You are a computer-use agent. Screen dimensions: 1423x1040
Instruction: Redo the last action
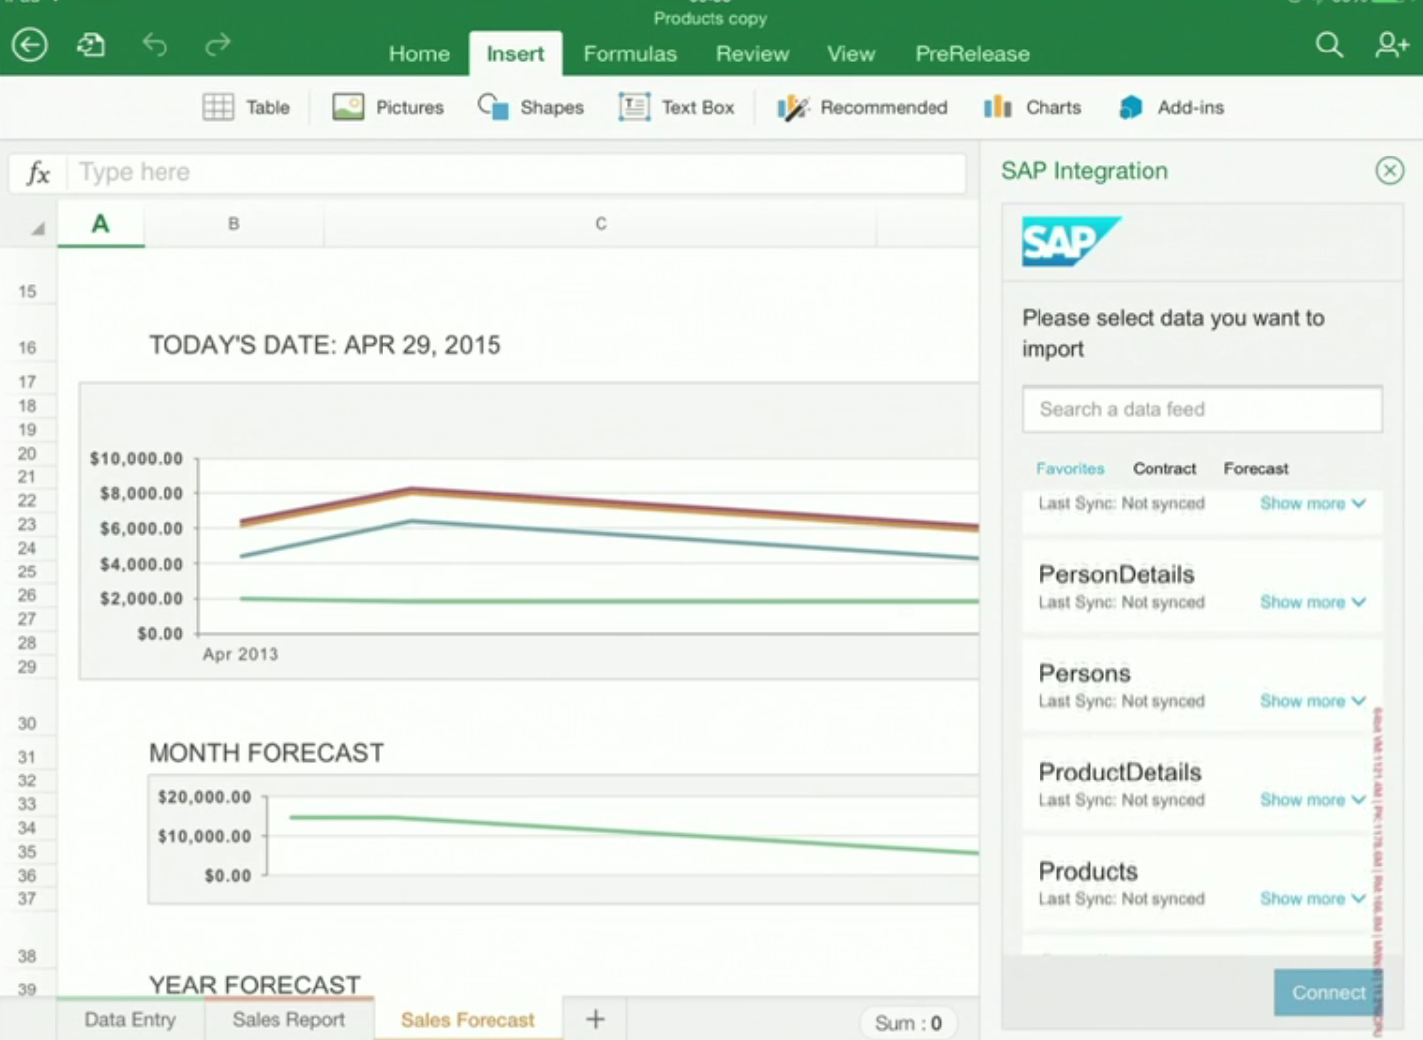coord(216,45)
